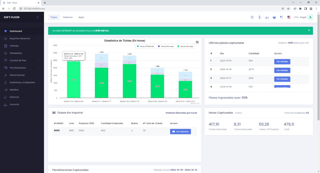320x173 pixels.
Task: Open the four-squares apps grid icon
Action: [281, 17]
